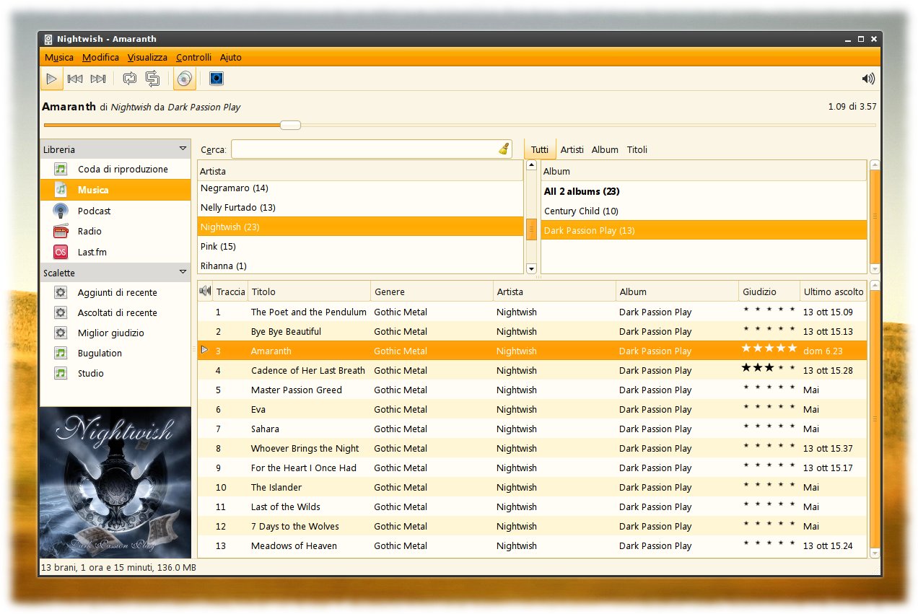Screen dimensions: 918x614
Task: Open the Aiuto menu
Action: point(231,57)
